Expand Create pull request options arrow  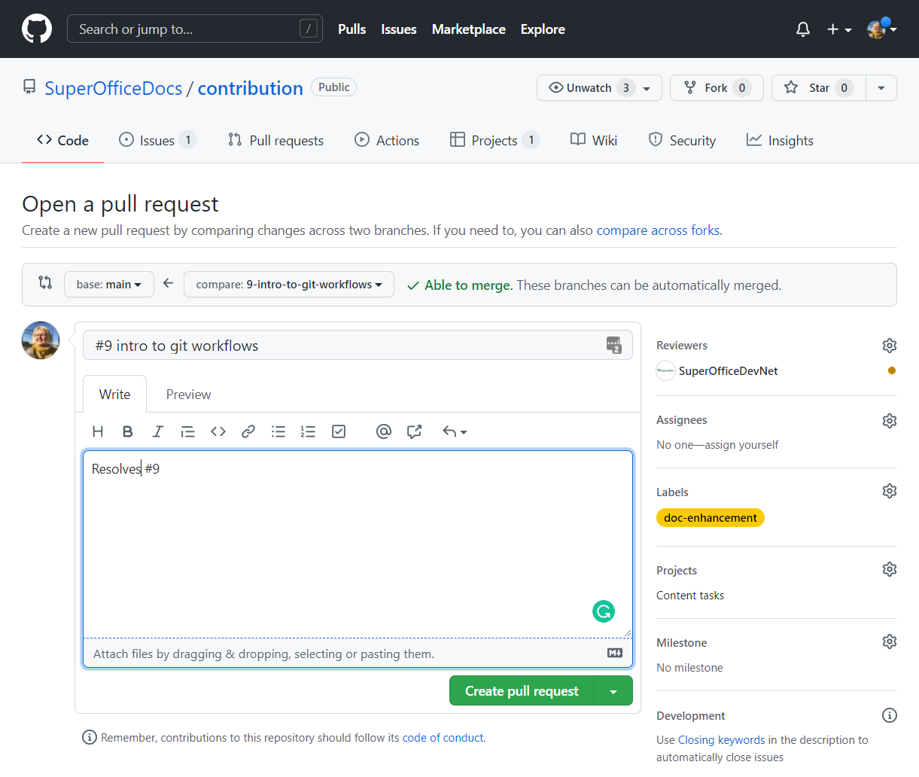pyautogui.click(x=613, y=691)
